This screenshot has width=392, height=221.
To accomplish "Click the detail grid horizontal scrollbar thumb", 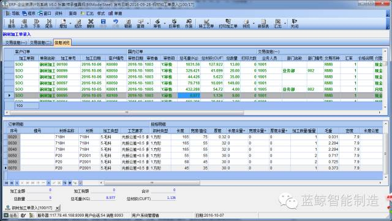I will point(152,183).
